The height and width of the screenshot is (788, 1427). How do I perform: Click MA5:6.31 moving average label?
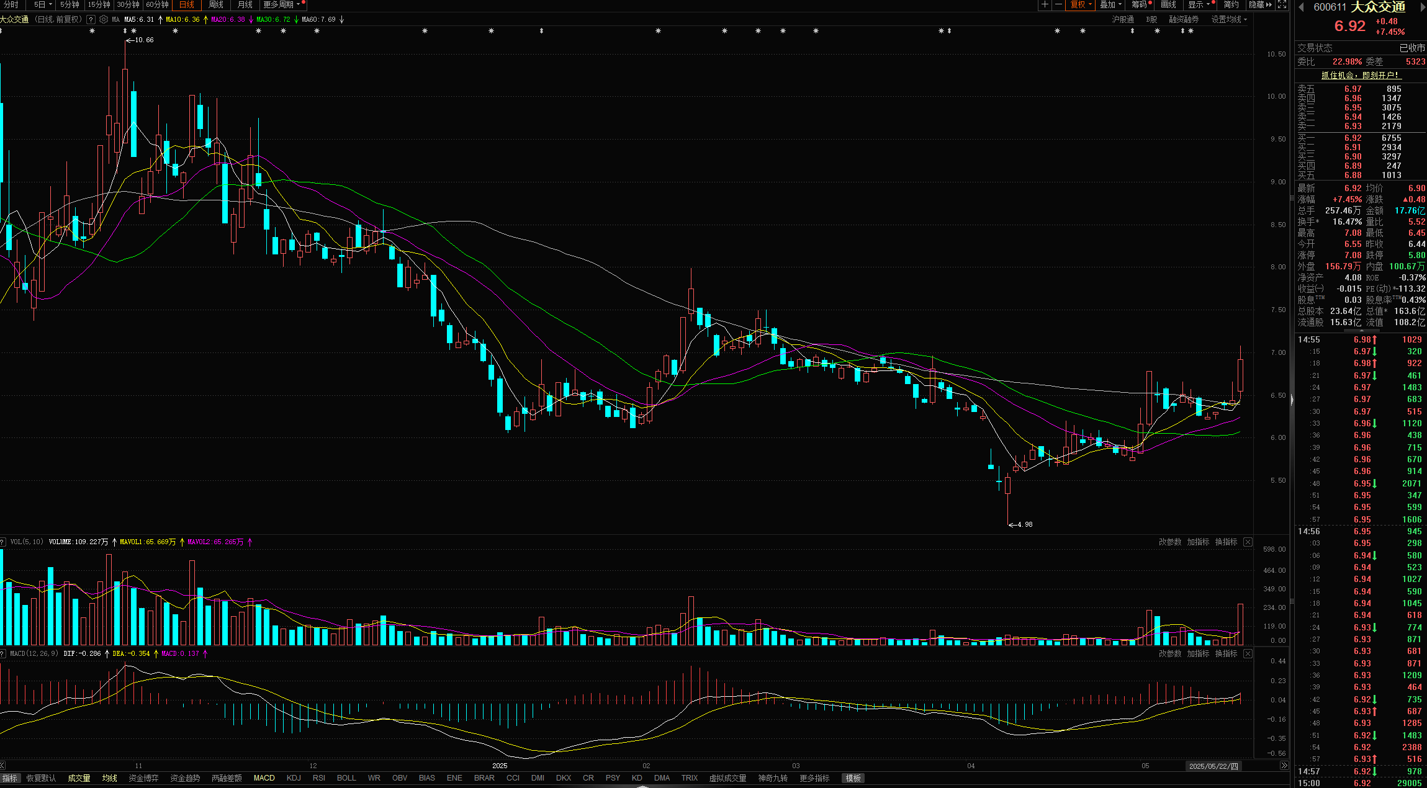139,19
